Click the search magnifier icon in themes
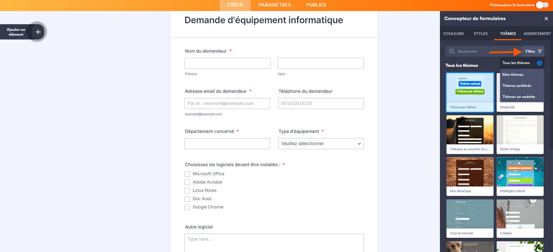Image resolution: width=553 pixels, height=252 pixels. [x=452, y=51]
